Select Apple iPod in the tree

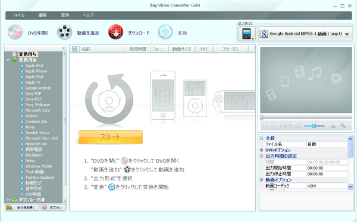tap(34, 66)
